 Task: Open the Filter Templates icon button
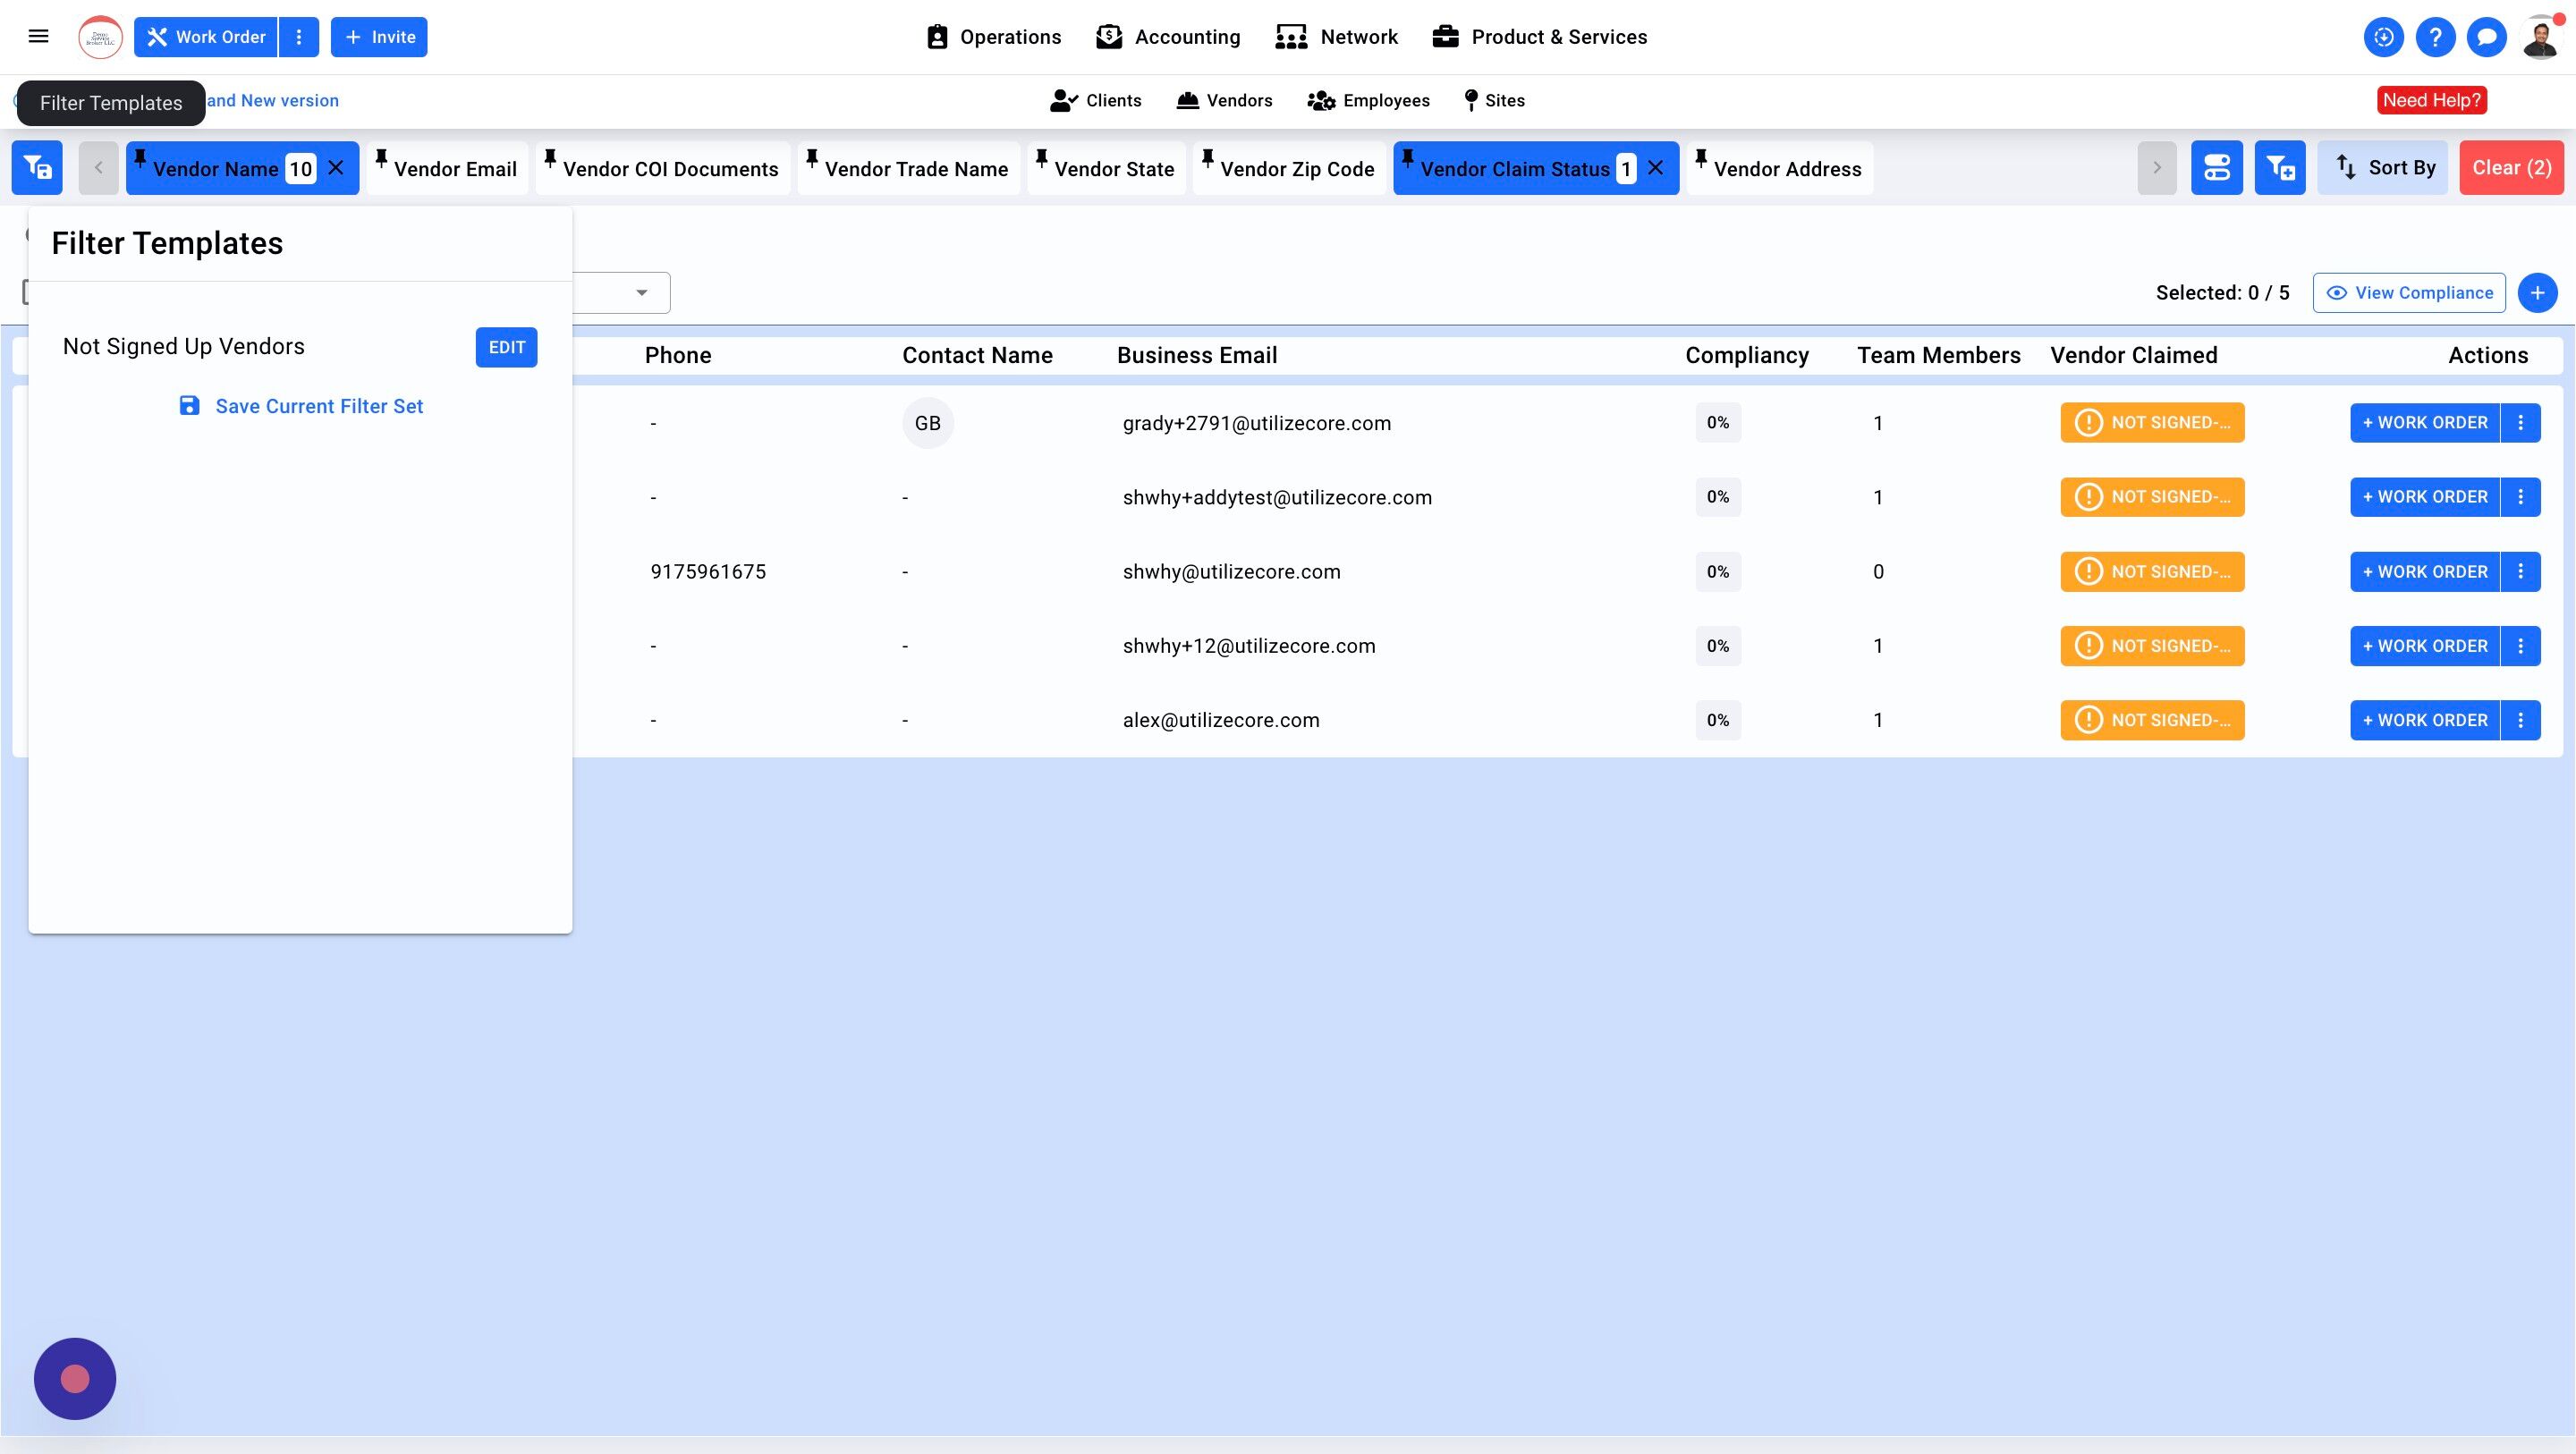(37, 168)
